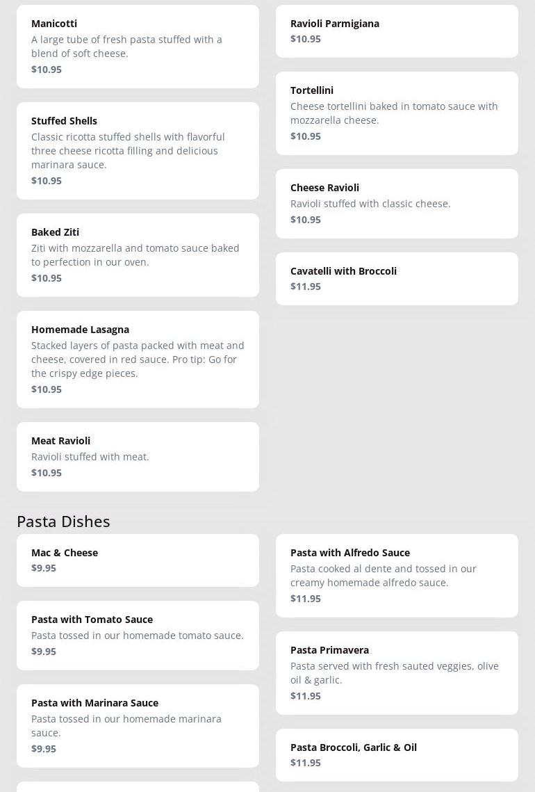The width and height of the screenshot is (535, 792).
Task: Pick Pasta with Alfredo Sauce
Action: [x=397, y=575]
